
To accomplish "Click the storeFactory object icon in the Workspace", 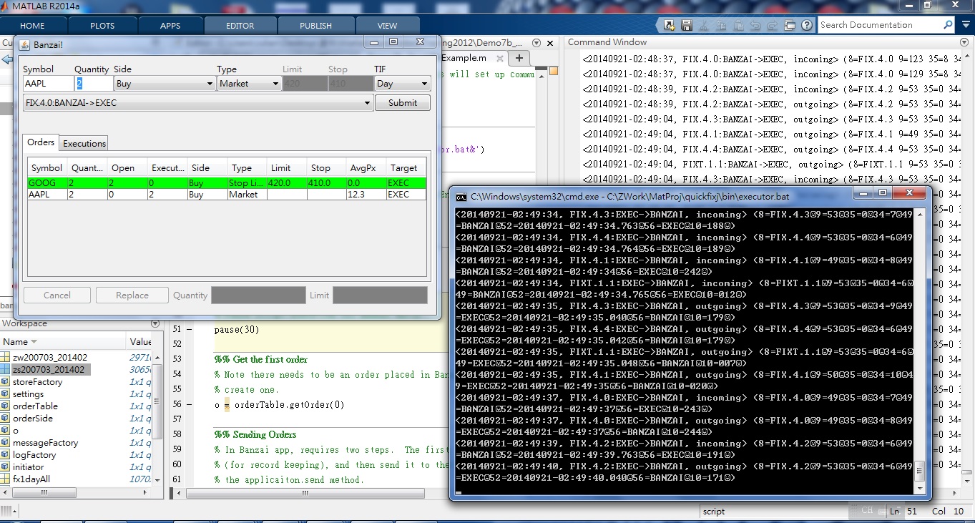I will click(6, 382).
